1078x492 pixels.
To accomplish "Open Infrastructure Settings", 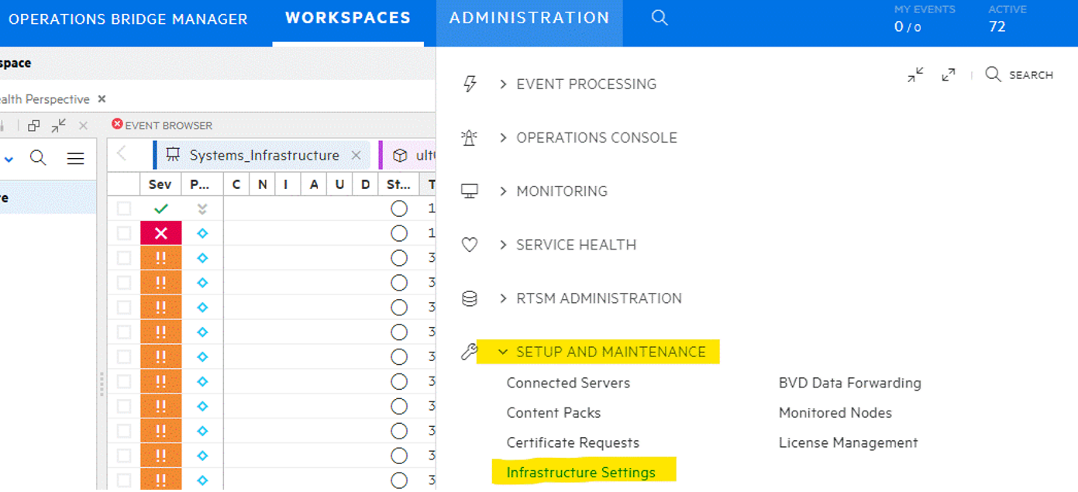I will coord(580,473).
